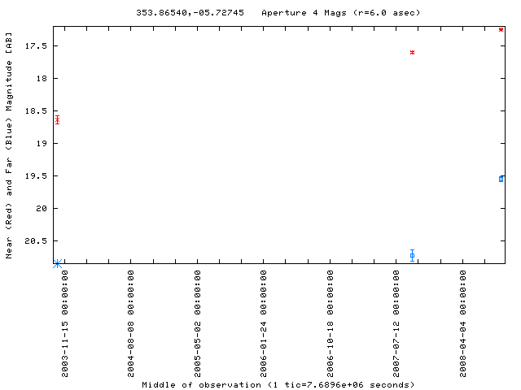Click the date label 2008-04-04 00:00:00
The height and width of the screenshot is (390, 521).
click(463, 323)
